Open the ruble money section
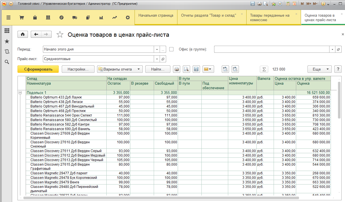The width and height of the screenshot is (345, 202). point(61,17)
